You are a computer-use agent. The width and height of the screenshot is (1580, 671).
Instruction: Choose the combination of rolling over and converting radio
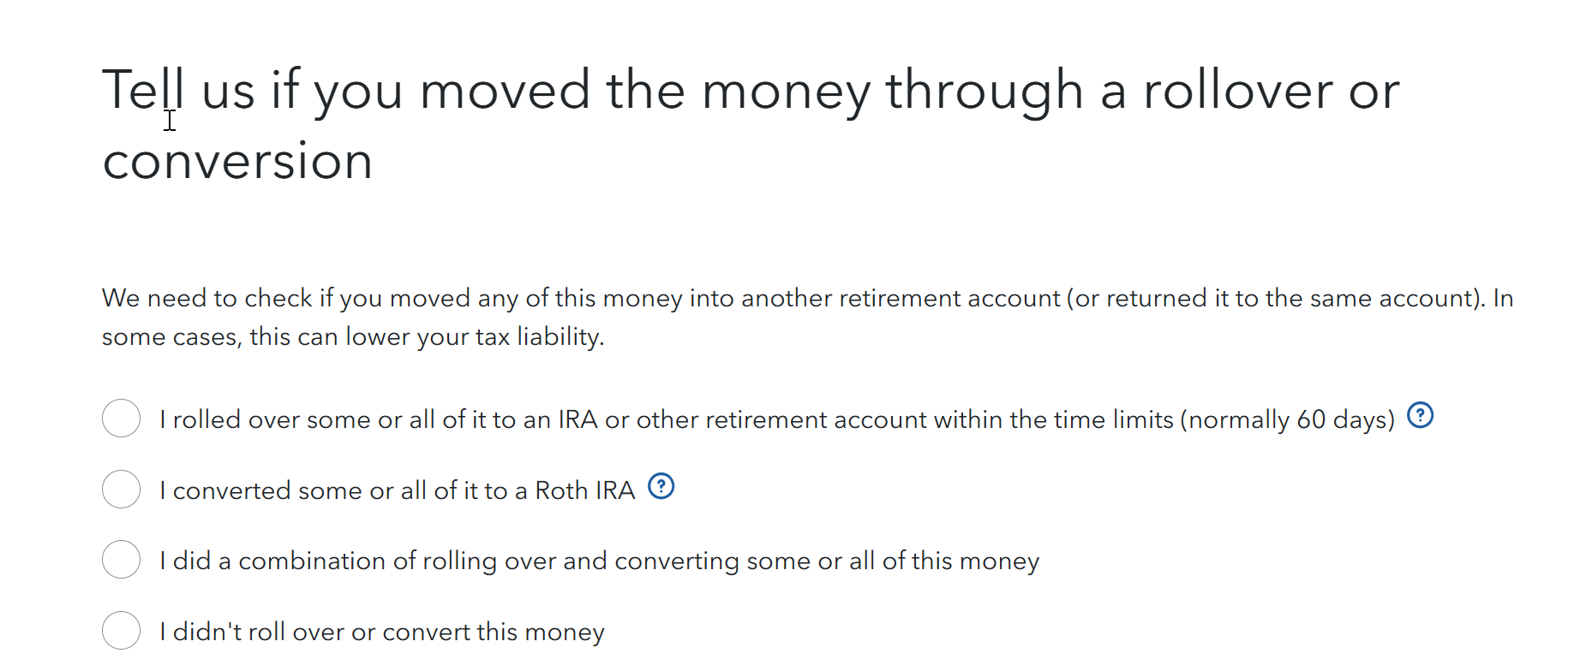121,560
